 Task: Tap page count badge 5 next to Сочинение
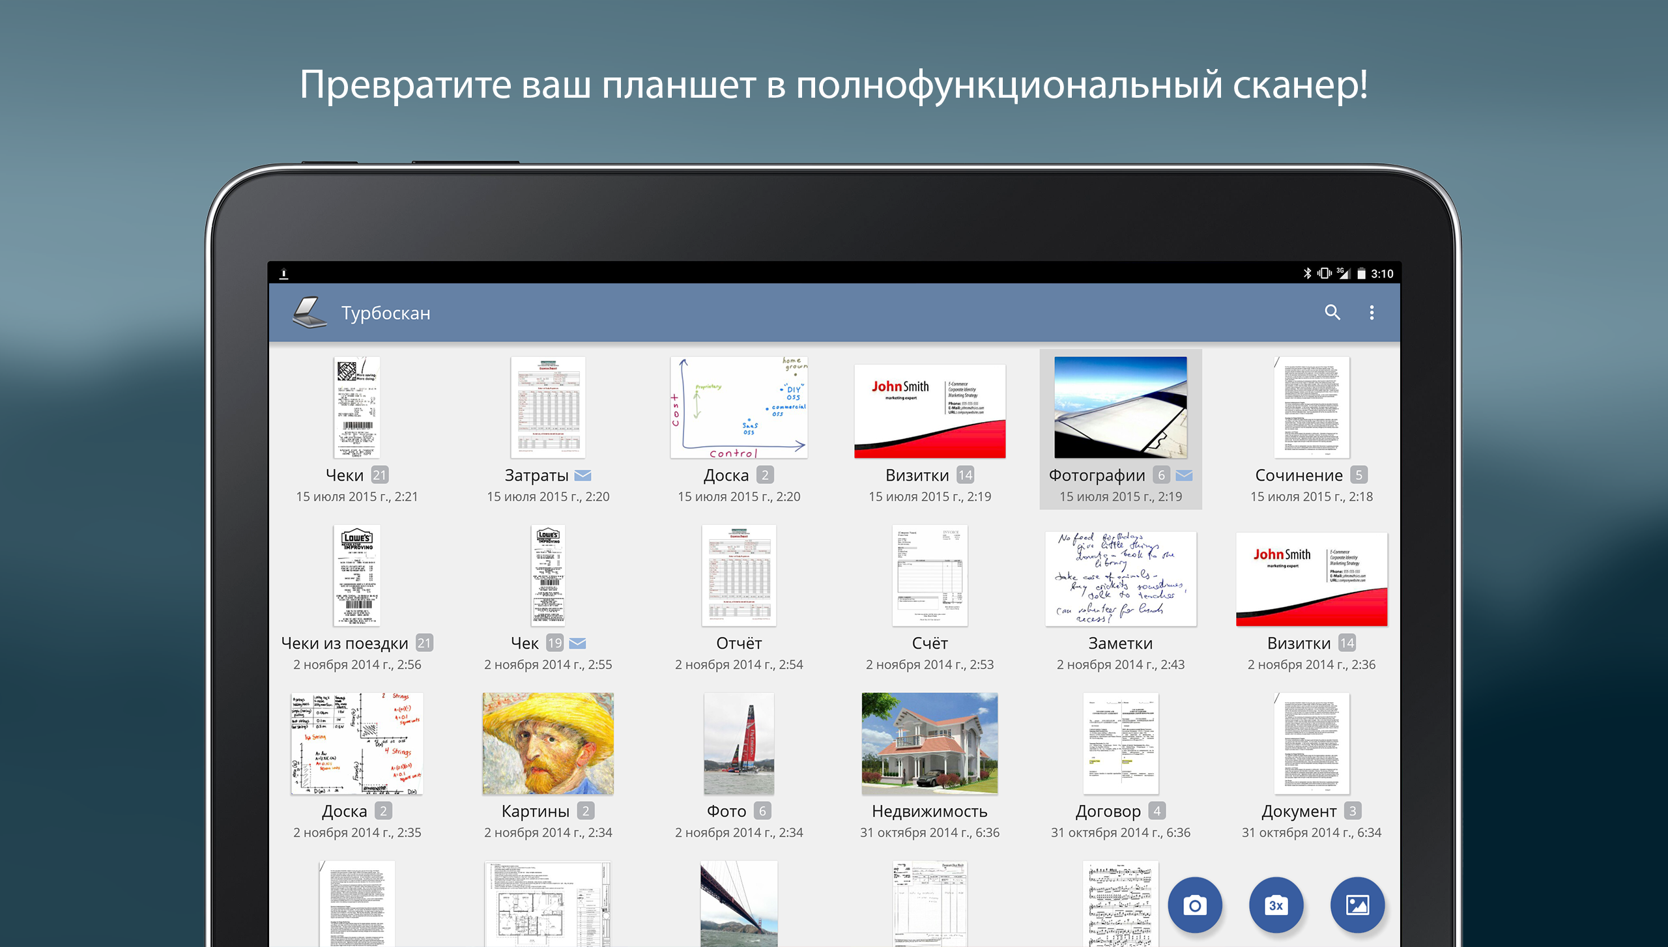tap(1359, 475)
